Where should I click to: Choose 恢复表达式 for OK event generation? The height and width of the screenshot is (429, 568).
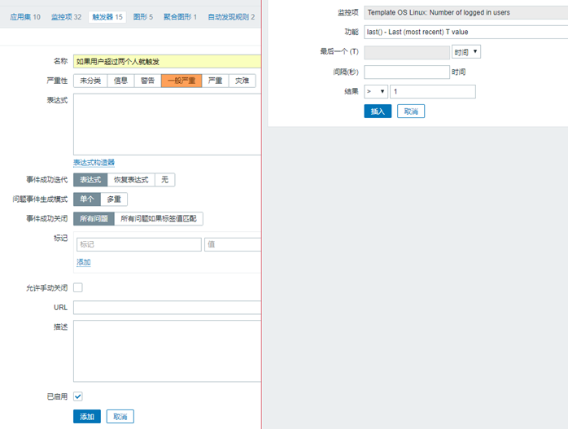tap(131, 180)
